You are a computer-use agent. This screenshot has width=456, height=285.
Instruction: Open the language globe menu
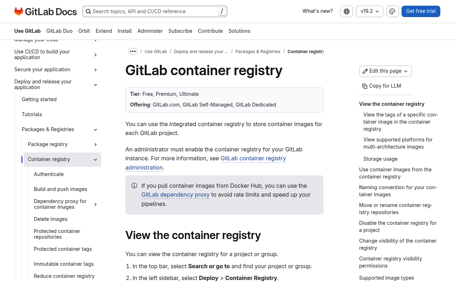[347, 11]
